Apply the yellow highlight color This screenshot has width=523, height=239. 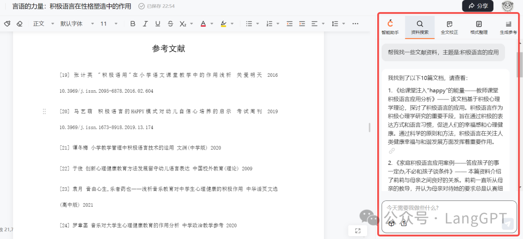click(223, 24)
